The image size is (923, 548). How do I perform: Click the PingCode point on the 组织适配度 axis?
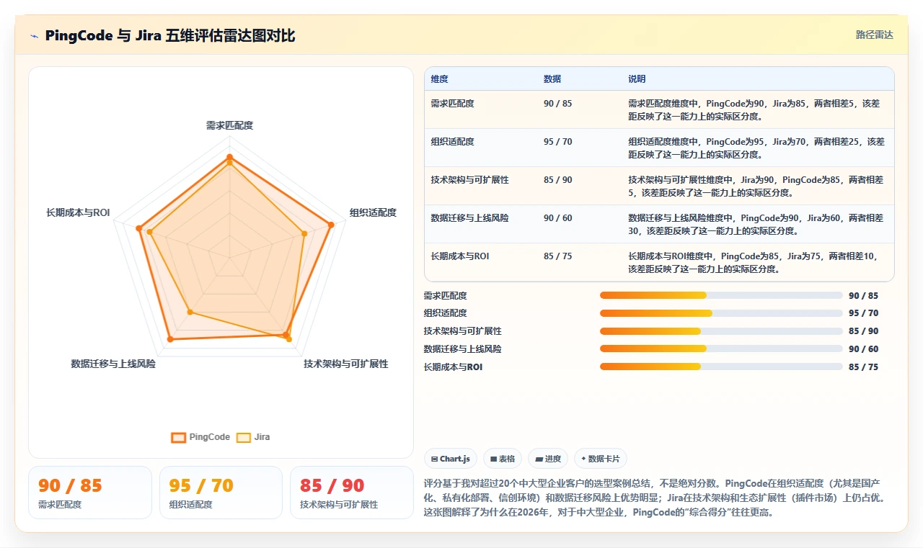pyautogui.click(x=331, y=225)
